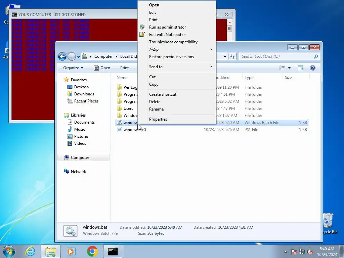344x258 pixels.
Task: Choose Edit in the context menu
Action: click(x=153, y=12)
